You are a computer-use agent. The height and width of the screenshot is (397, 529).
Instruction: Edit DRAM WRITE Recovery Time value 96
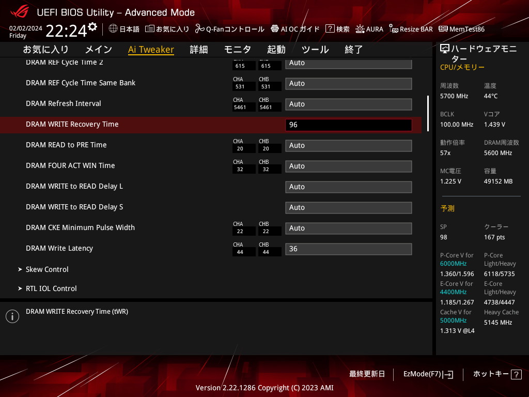pyautogui.click(x=349, y=125)
